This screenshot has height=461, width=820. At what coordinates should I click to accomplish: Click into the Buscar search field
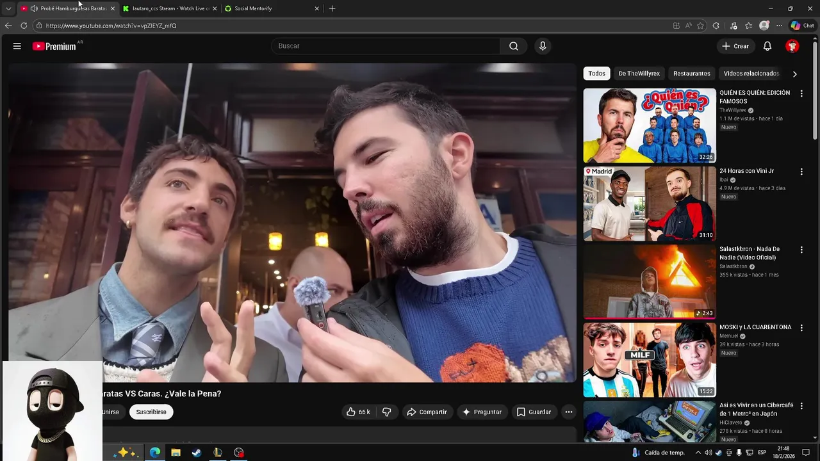pyautogui.click(x=386, y=46)
